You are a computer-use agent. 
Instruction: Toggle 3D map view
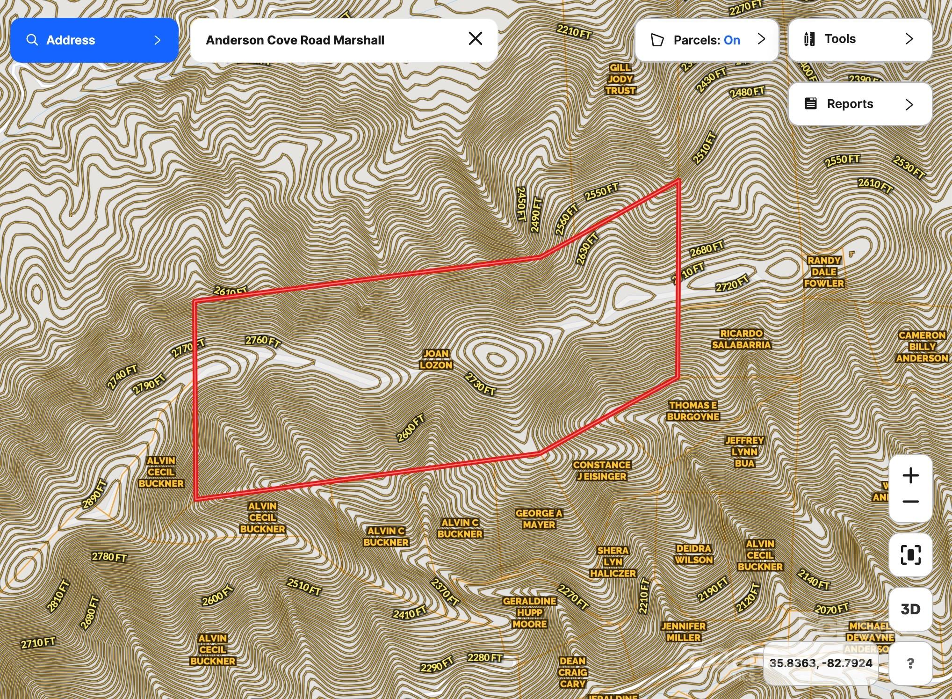point(910,609)
